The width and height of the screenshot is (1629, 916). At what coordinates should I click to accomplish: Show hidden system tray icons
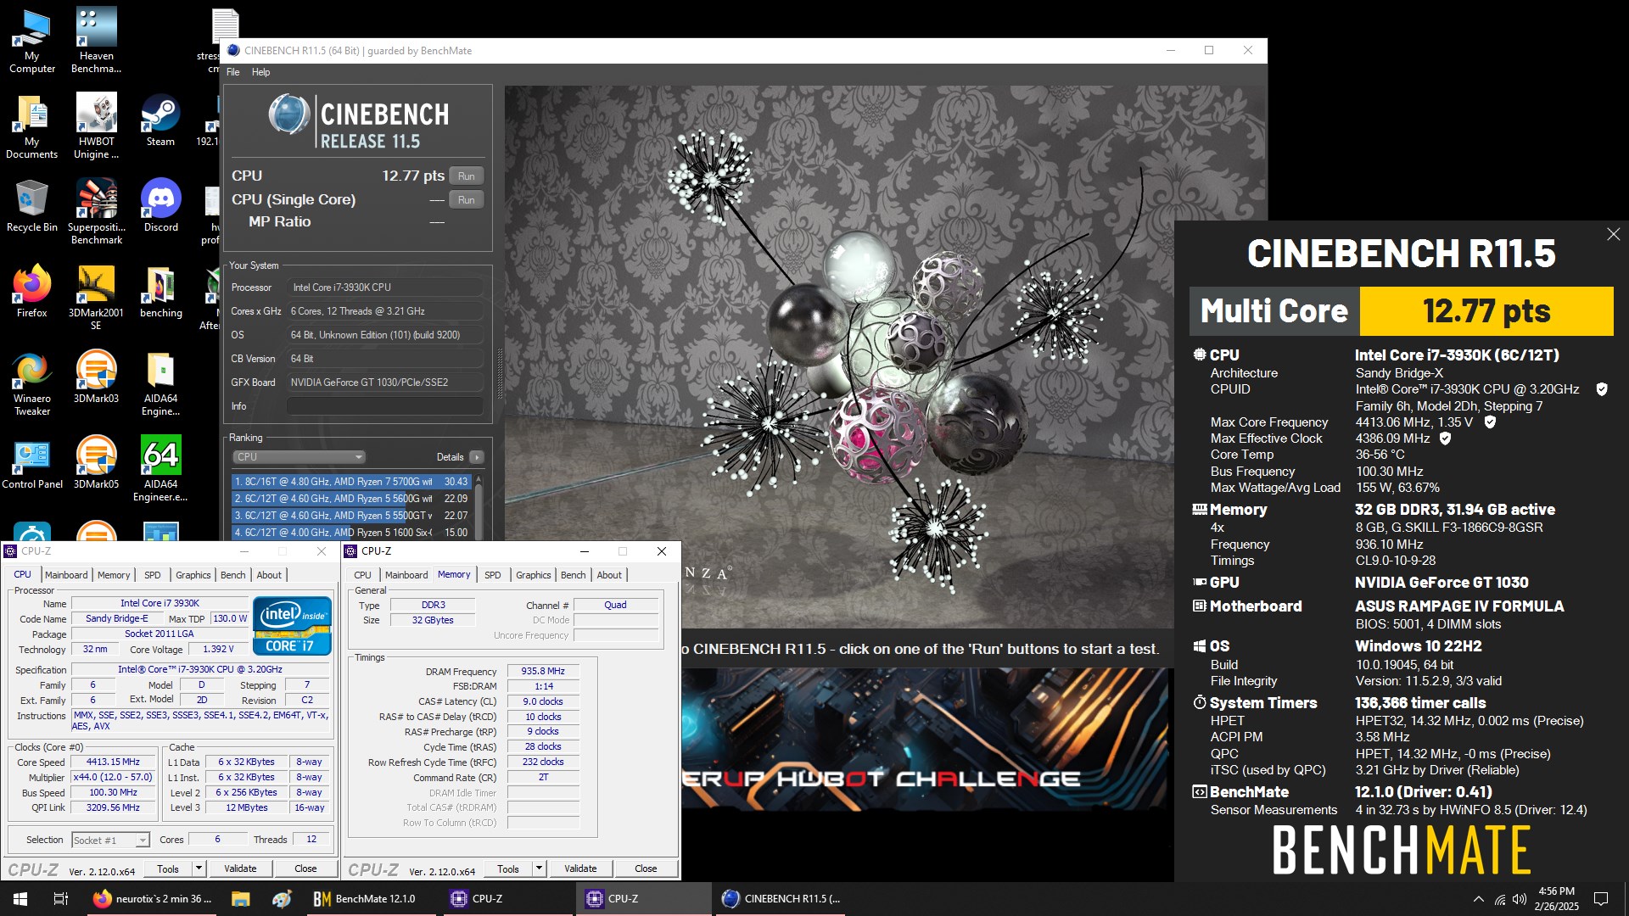pos(1479,899)
